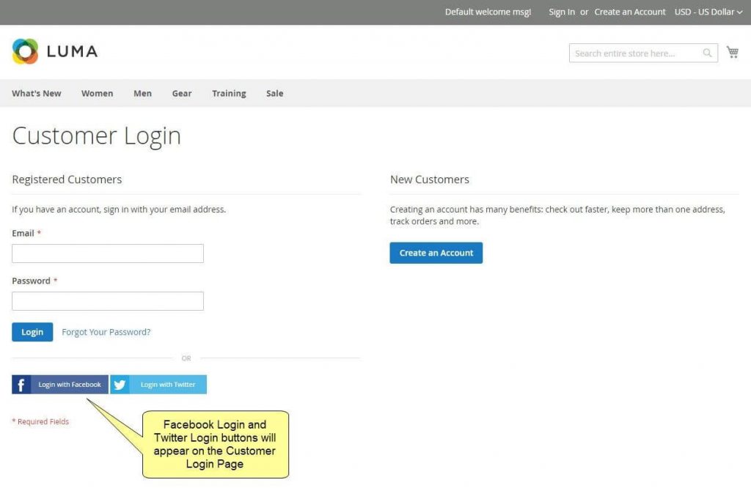Open the Training menu
Viewport: 751px width, 488px height.
pos(229,93)
